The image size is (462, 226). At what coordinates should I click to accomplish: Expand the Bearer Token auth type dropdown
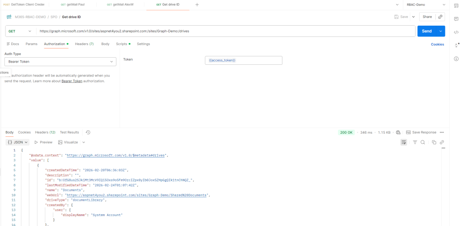click(60, 61)
